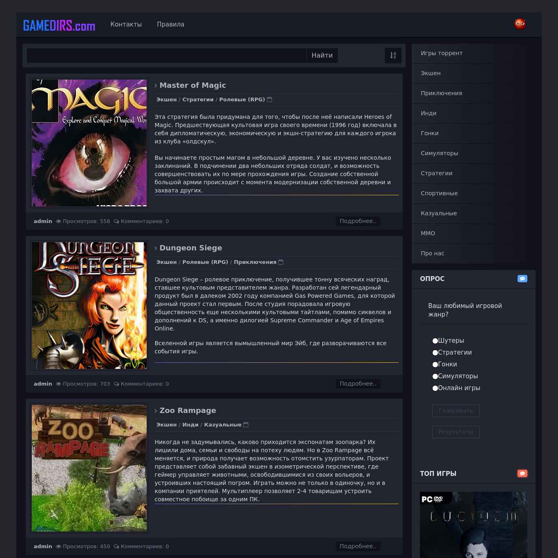Click Подробнее for Dungeon Siege
Image resolution: width=558 pixels, height=558 pixels.
pos(358,384)
